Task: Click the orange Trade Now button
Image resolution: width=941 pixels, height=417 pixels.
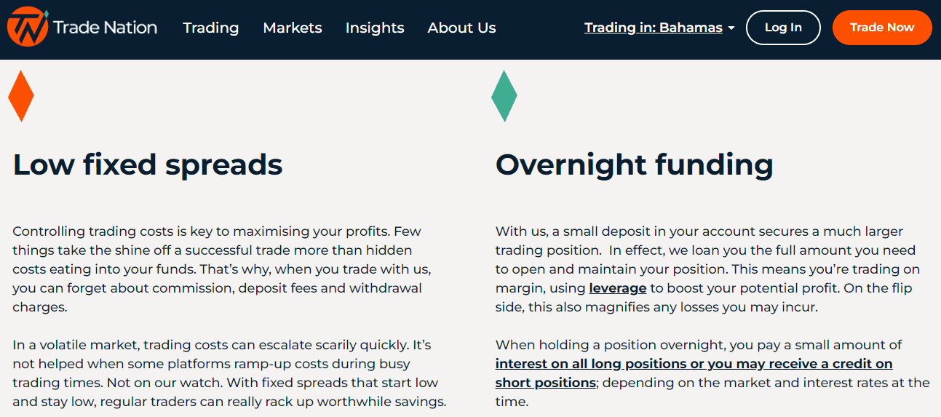Action: (882, 28)
